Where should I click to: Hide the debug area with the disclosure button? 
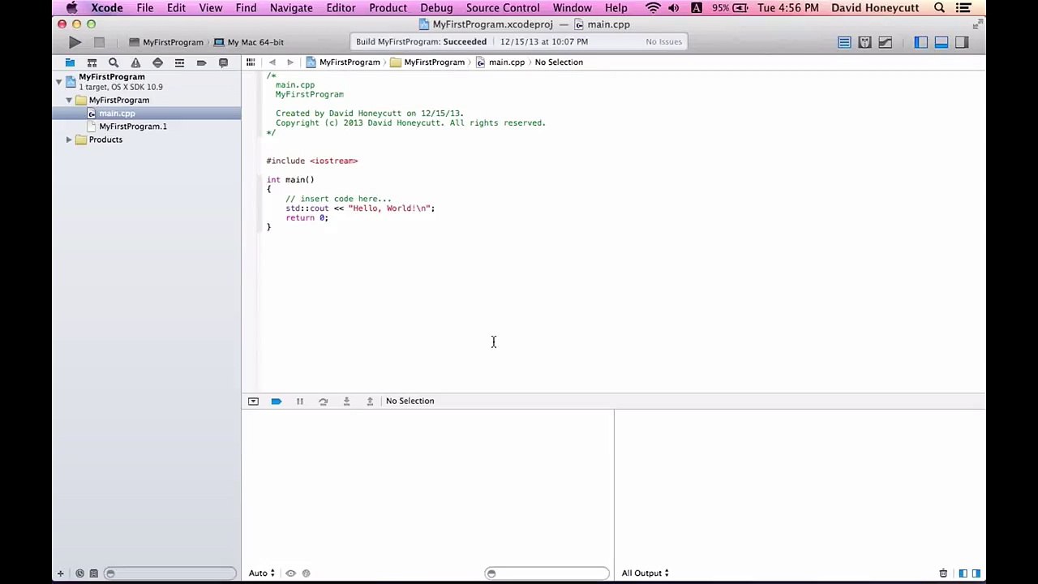(253, 401)
